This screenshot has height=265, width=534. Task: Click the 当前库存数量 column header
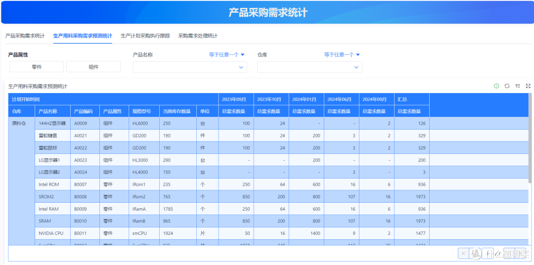point(178,111)
